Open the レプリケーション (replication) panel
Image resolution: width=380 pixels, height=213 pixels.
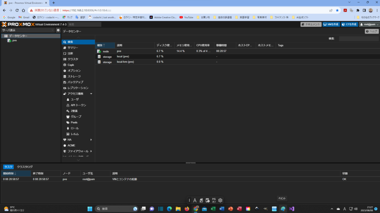tap(78, 88)
